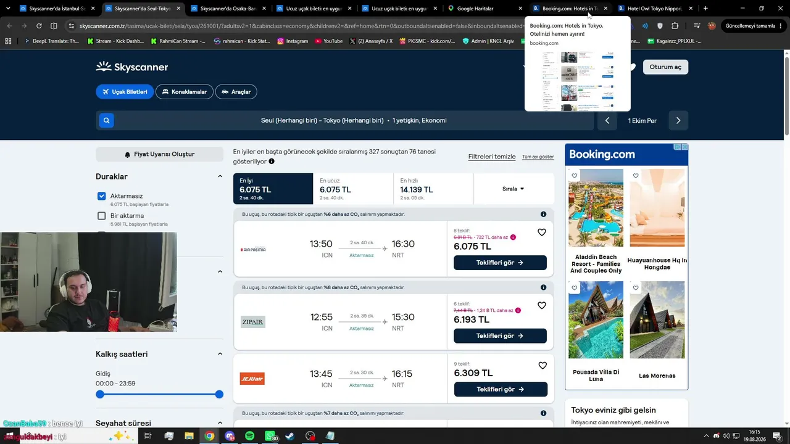Close the Booking.com Hotels in Tokyo tab
The height and width of the screenshot is (444, 790).
[605, 9]
